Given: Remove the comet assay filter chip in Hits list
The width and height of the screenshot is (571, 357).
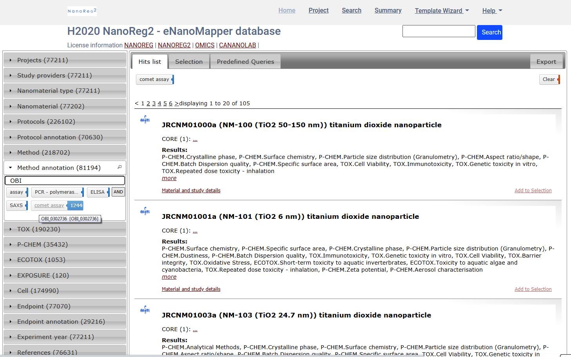Looking at the screenshot, I should pyautogui.click(x=155, y=79).
